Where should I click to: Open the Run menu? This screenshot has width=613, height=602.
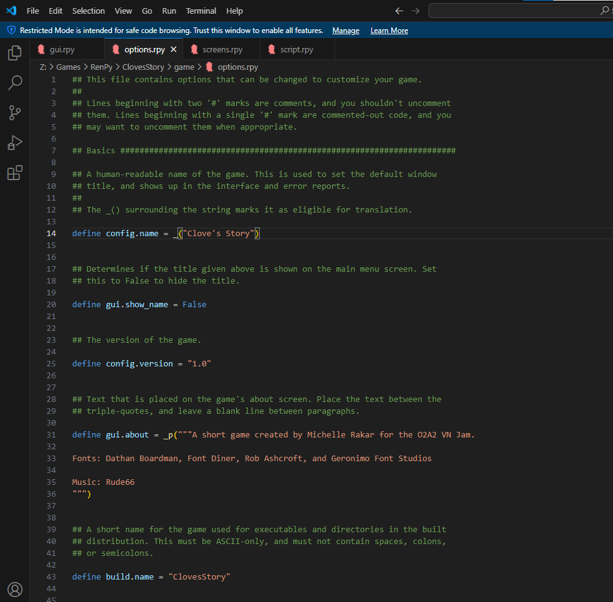coord(169,11)
